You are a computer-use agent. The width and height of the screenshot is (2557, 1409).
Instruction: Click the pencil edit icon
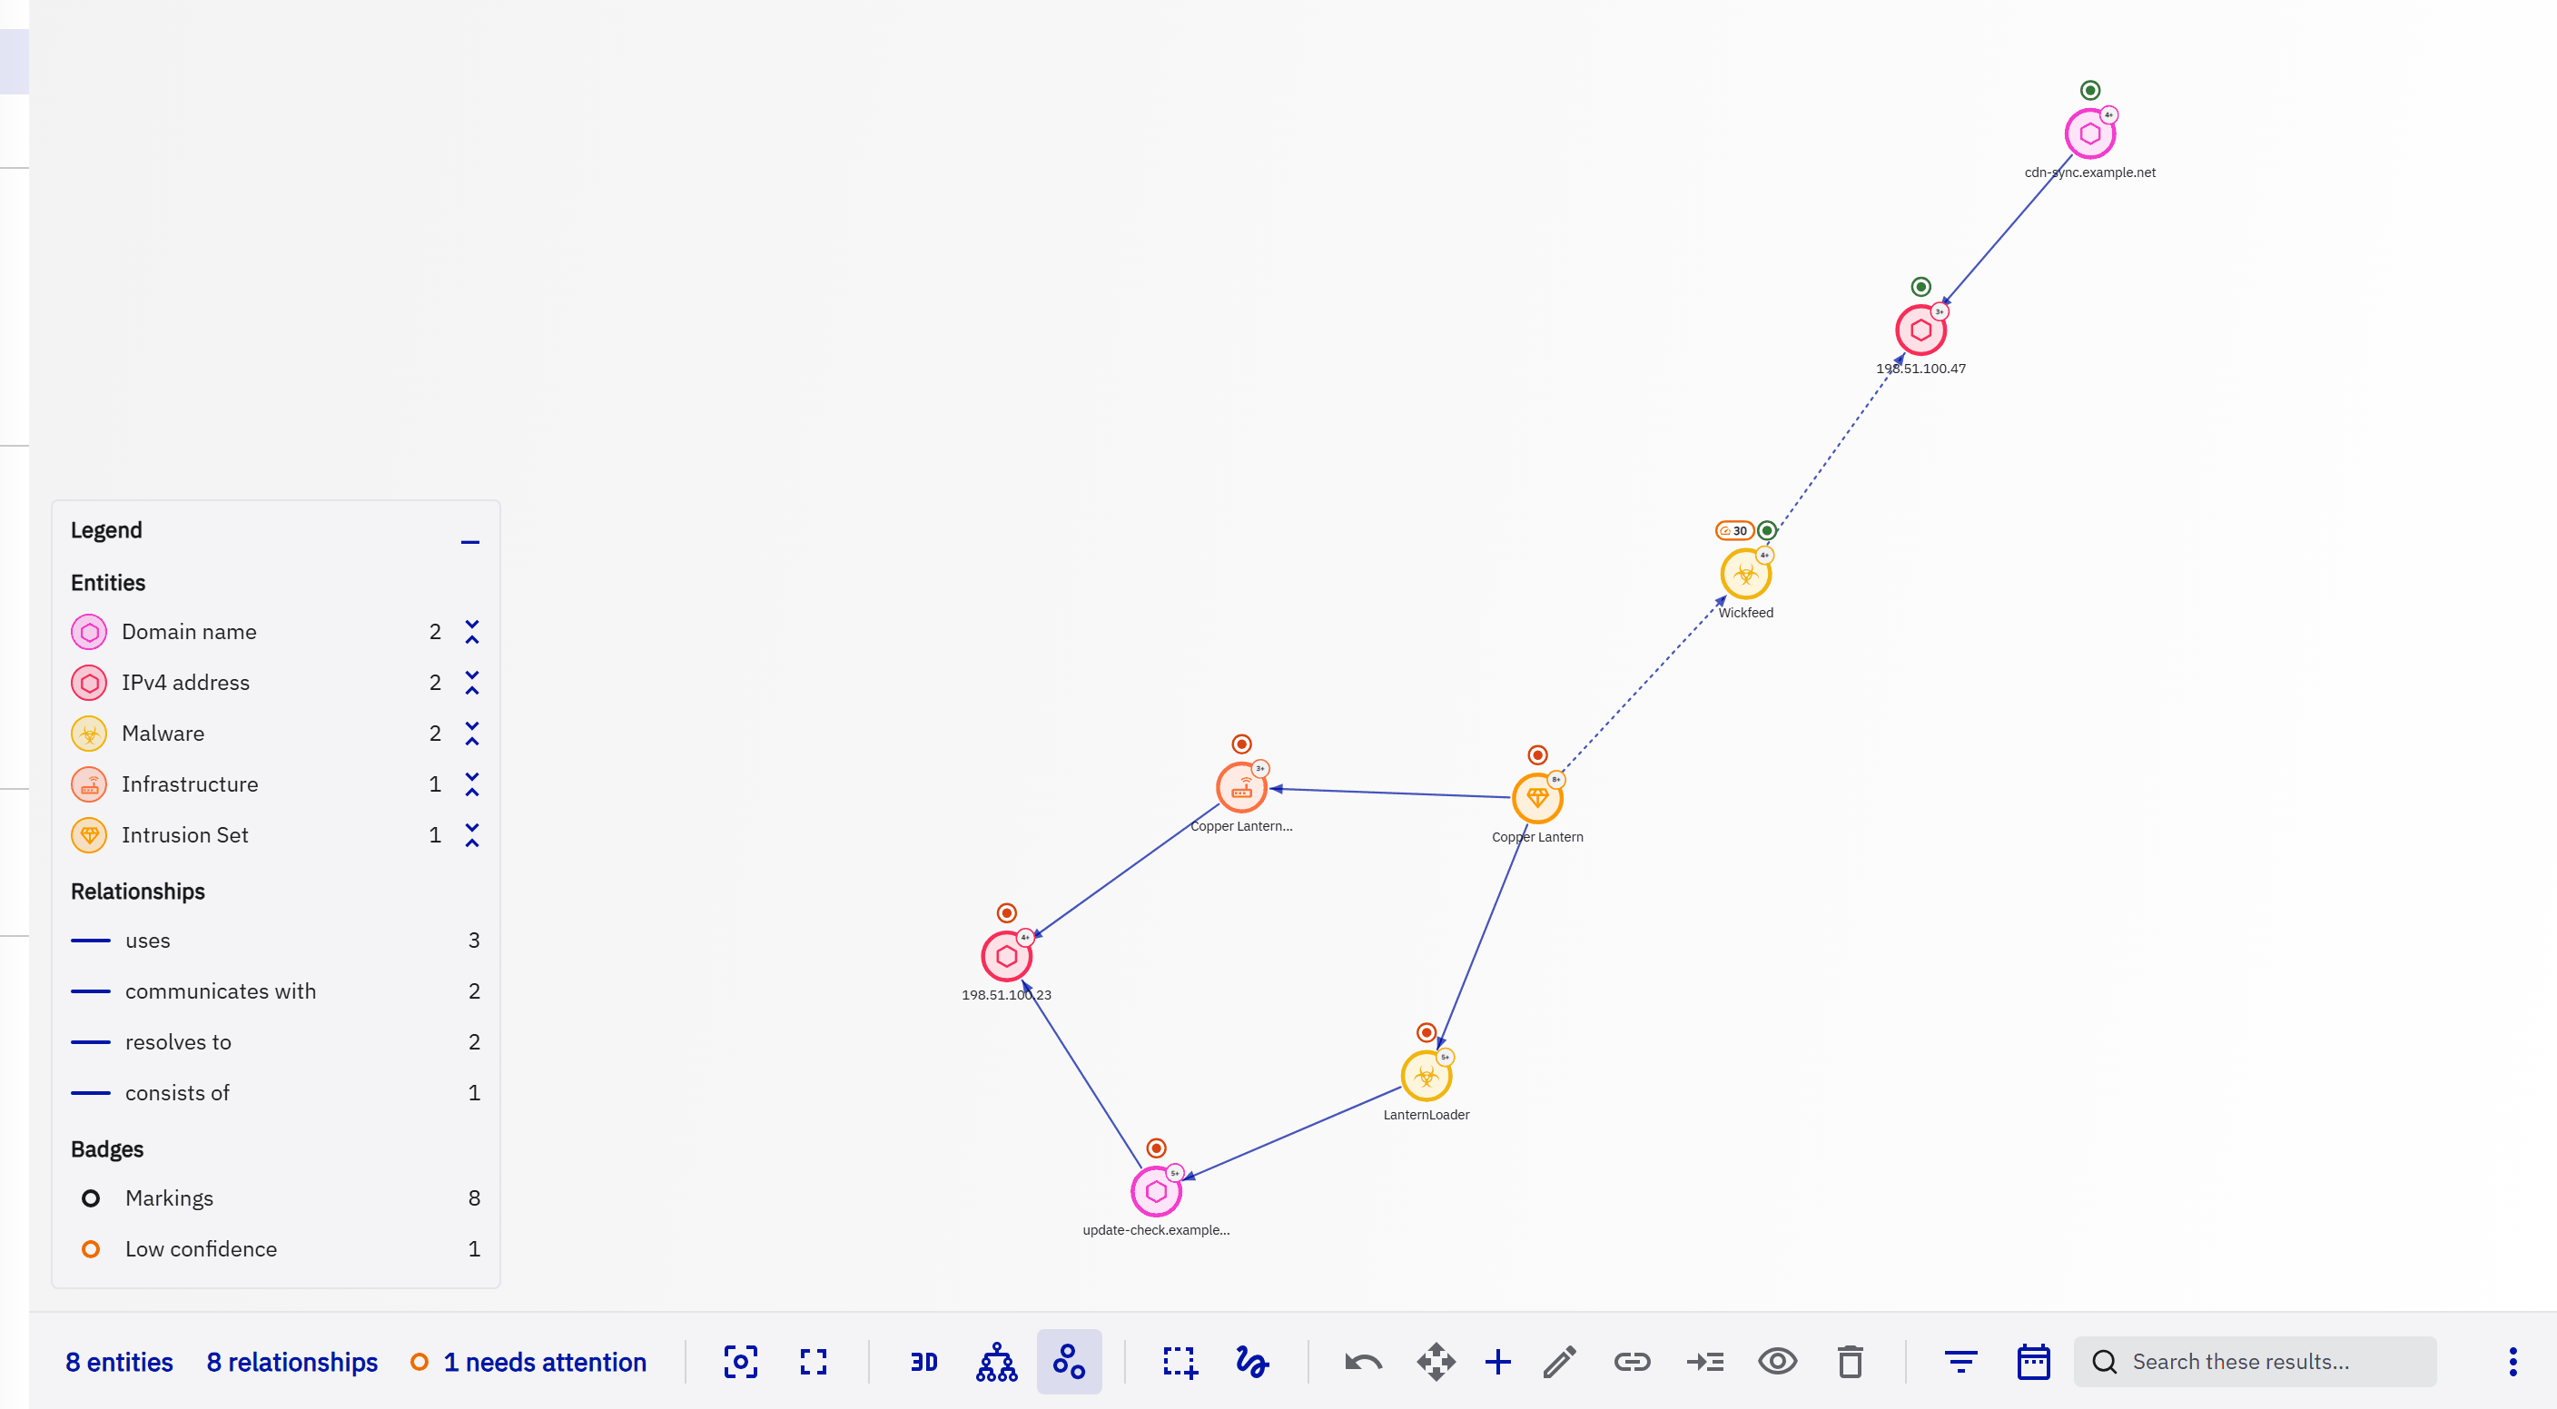pyautogui.click(x=1559, y=1362)
